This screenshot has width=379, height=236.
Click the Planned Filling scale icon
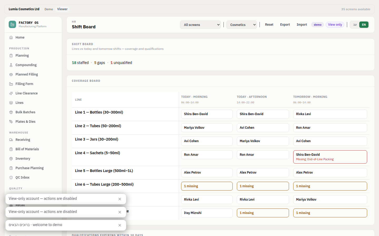coord(11,74)
